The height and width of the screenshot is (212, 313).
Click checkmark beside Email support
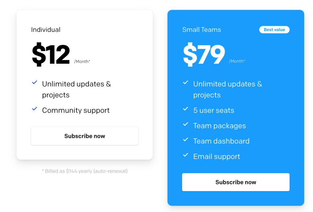[x=186, y=155]
